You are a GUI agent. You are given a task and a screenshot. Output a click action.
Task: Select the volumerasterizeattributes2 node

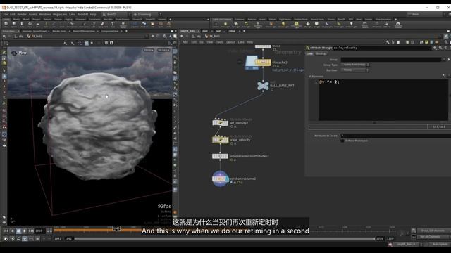coord(221,156)
